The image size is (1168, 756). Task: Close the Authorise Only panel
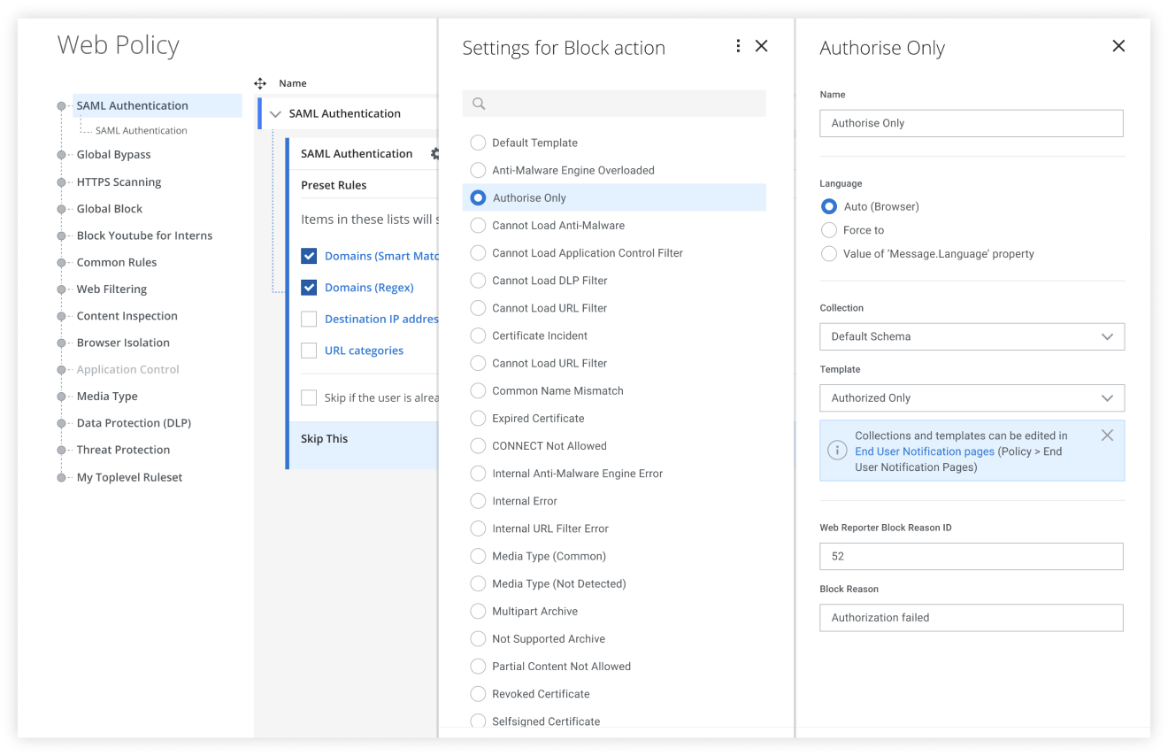pos(1118,46)
